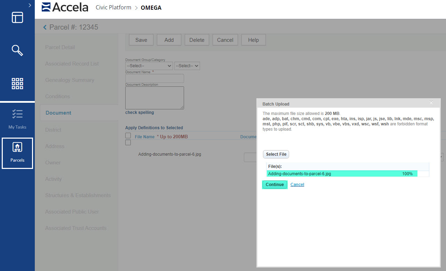Open My Tasks in sidebar
This screenshot has height=271, width=446.
(x=17, y=119)
